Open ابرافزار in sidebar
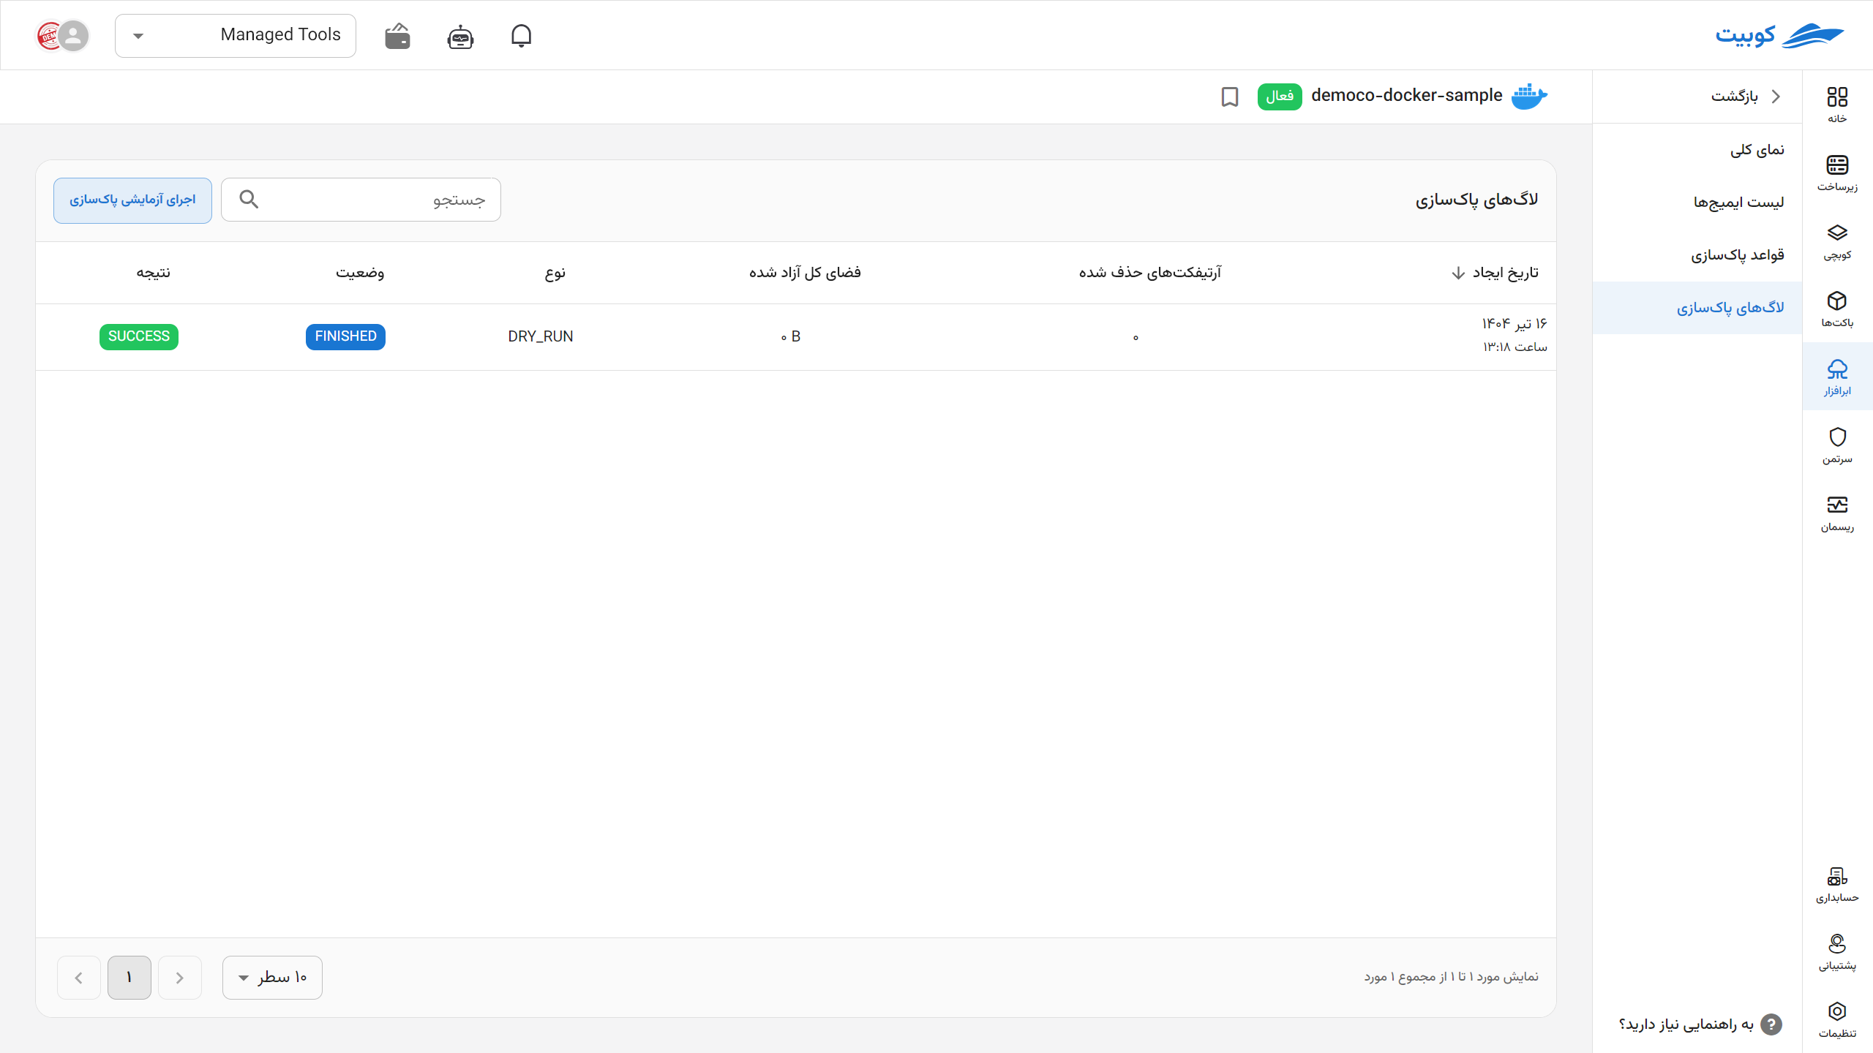This screenshot has height=1053, width=1873. pos(1837,377)
